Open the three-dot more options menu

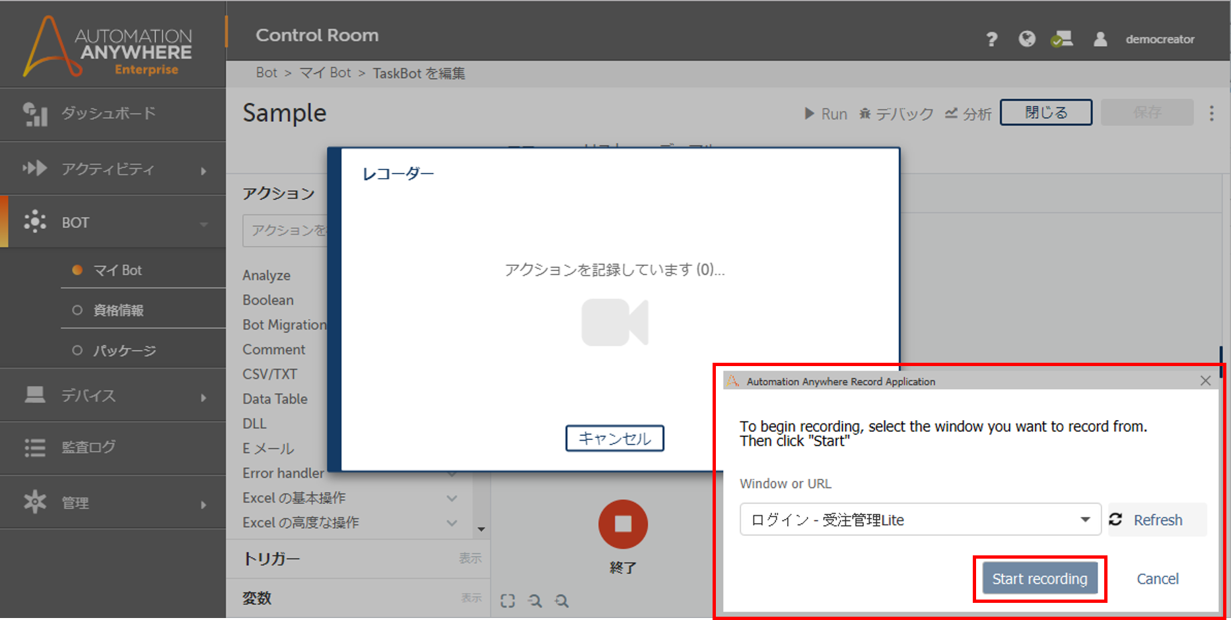(x=1212, y=113)
